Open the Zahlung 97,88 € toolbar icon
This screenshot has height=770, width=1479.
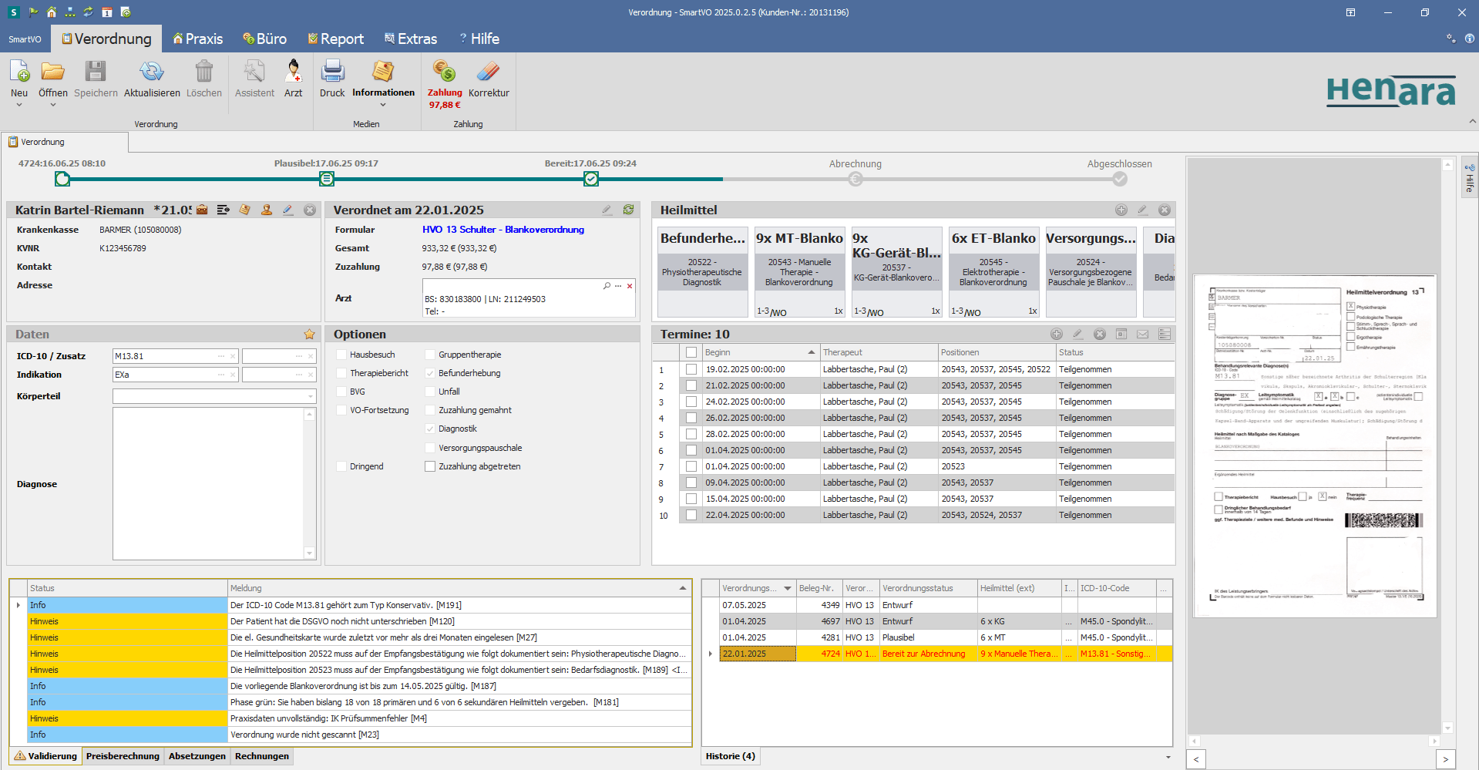pyautogui.click(x=445, y=81)
